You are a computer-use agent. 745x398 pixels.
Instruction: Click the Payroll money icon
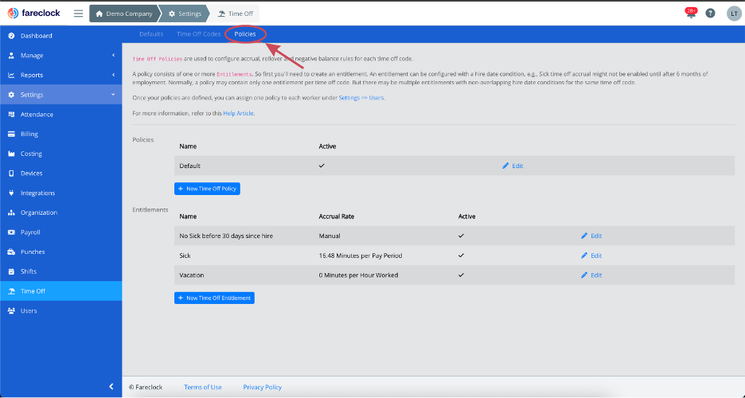(11, 232)
